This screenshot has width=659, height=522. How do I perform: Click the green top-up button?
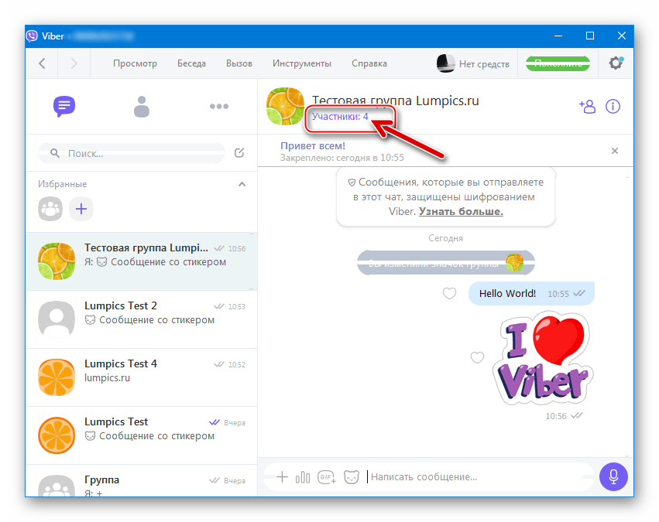coord(558,63)
